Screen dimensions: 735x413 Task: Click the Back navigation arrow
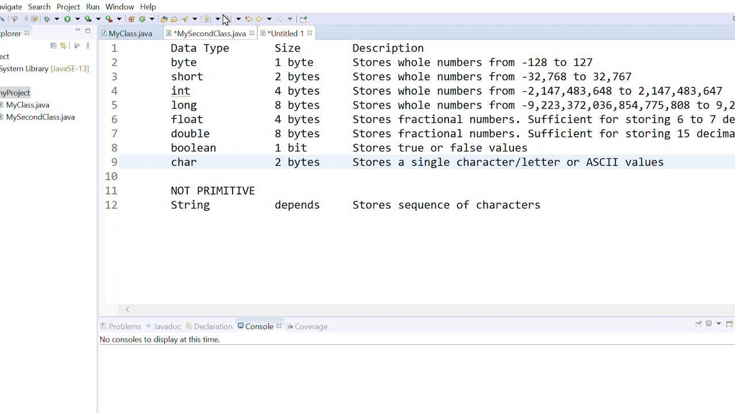click(x=259, y=19)
